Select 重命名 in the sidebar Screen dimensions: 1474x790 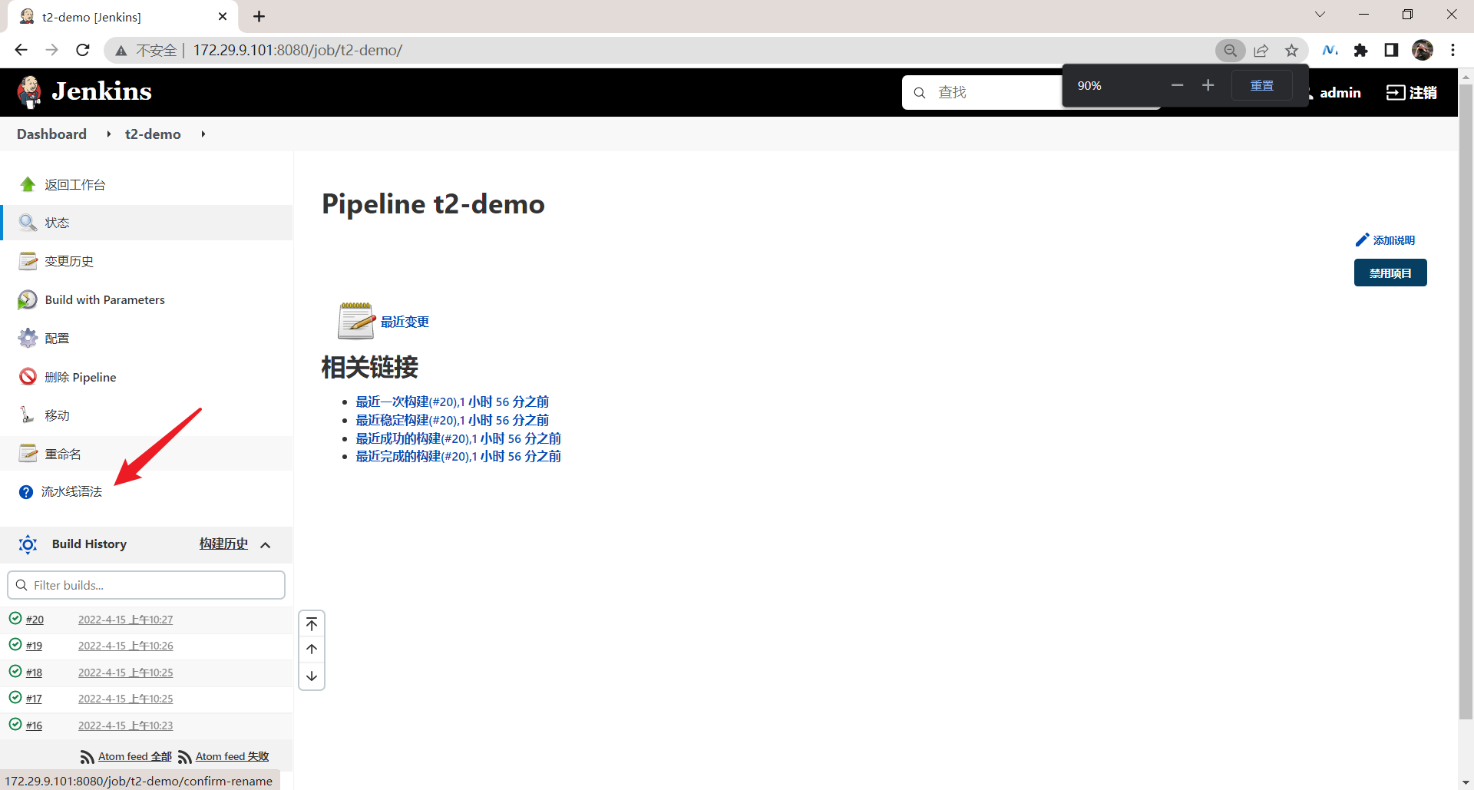(147, 453)
